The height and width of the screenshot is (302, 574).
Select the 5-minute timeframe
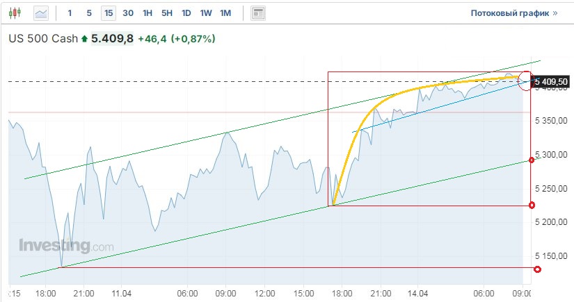pyautogui.click(x=88, y=12)
